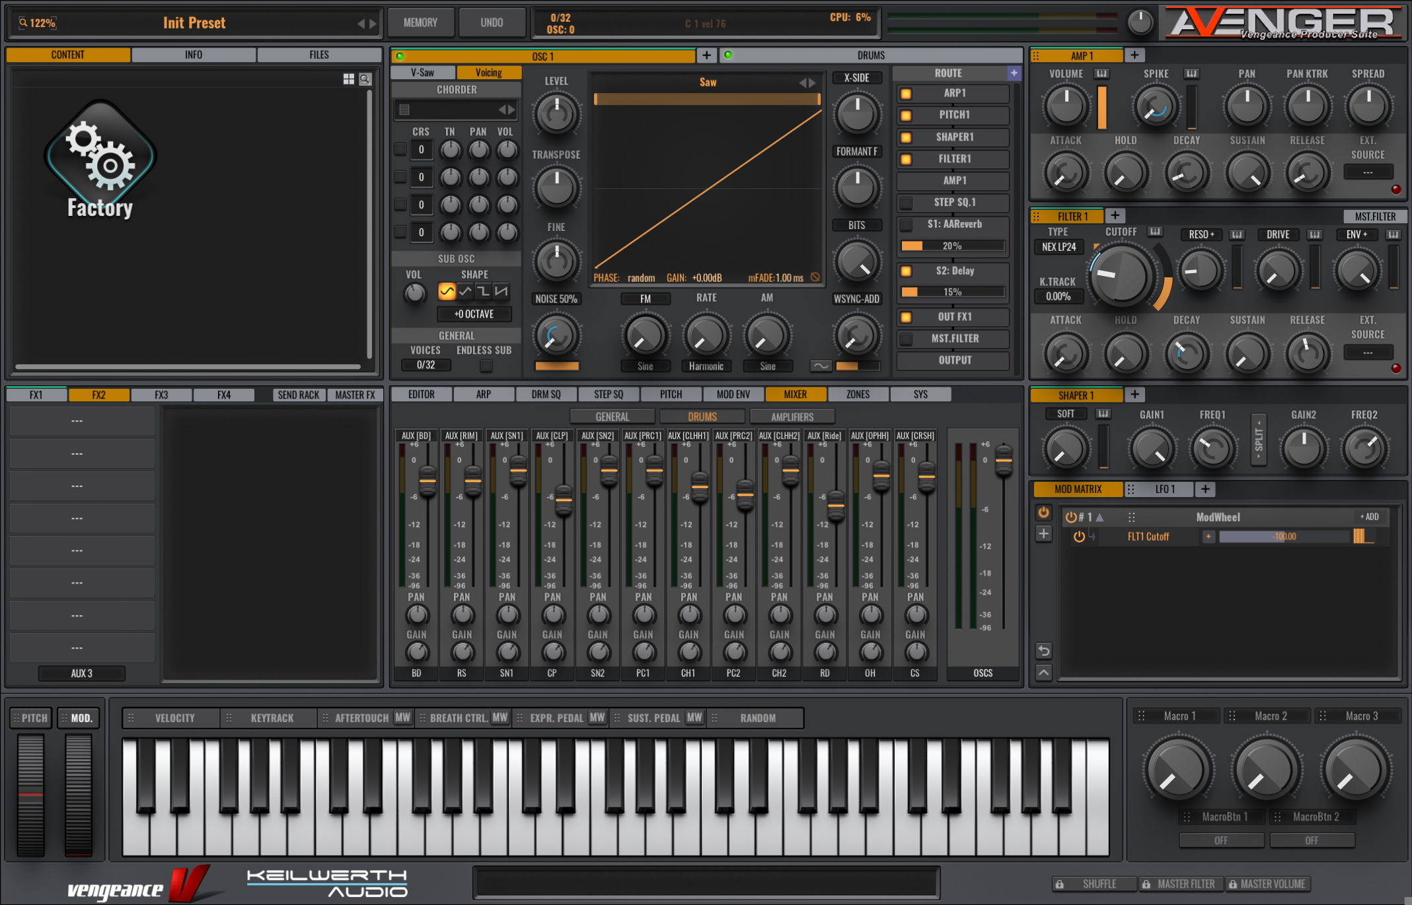This screenshot has width=1412, height=905.
Task: Click the mod matrix power icon
Action: pyautogui.click(x=1043, y=512)
